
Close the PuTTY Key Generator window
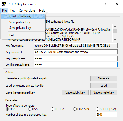(117, 4)
